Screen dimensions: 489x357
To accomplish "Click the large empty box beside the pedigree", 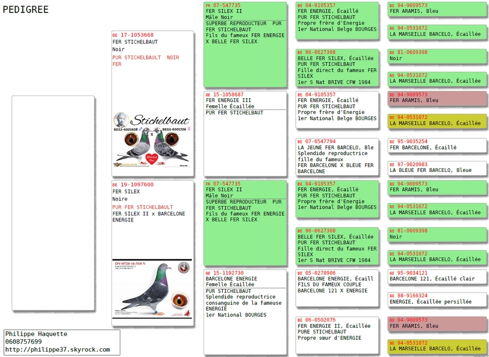I will pyautogui.click(x=53, y=203).
